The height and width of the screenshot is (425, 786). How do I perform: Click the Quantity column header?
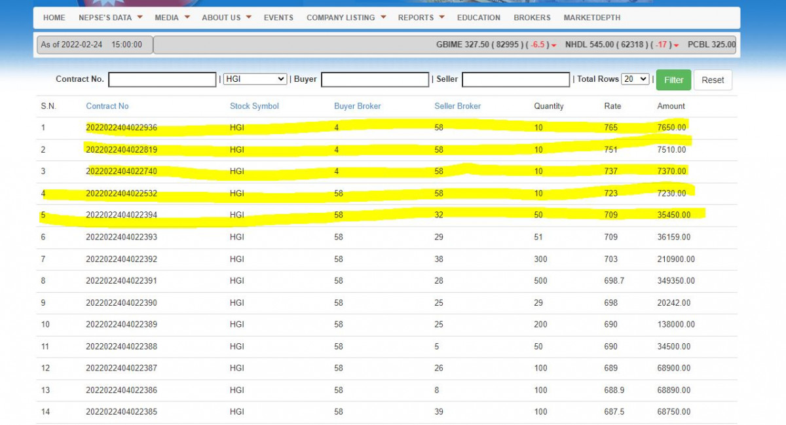[549, 106]
